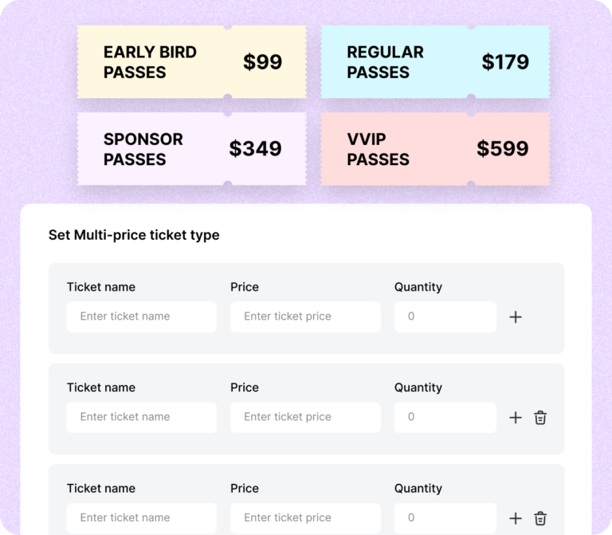This screenshot has width=612, height=535.
Task: Select the second row Quantity field
Action: click(x=445, y=417)
